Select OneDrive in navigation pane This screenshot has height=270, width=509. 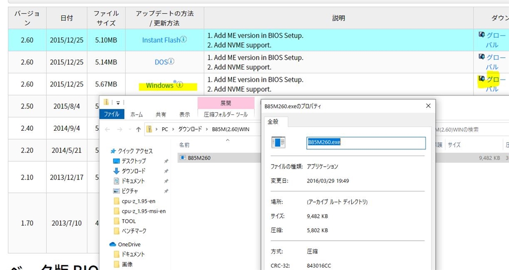point(129,244)
